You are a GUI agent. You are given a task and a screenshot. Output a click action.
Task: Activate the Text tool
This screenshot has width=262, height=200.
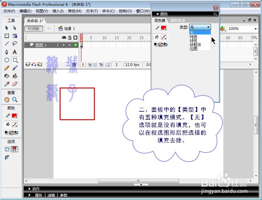click(15, 52)
